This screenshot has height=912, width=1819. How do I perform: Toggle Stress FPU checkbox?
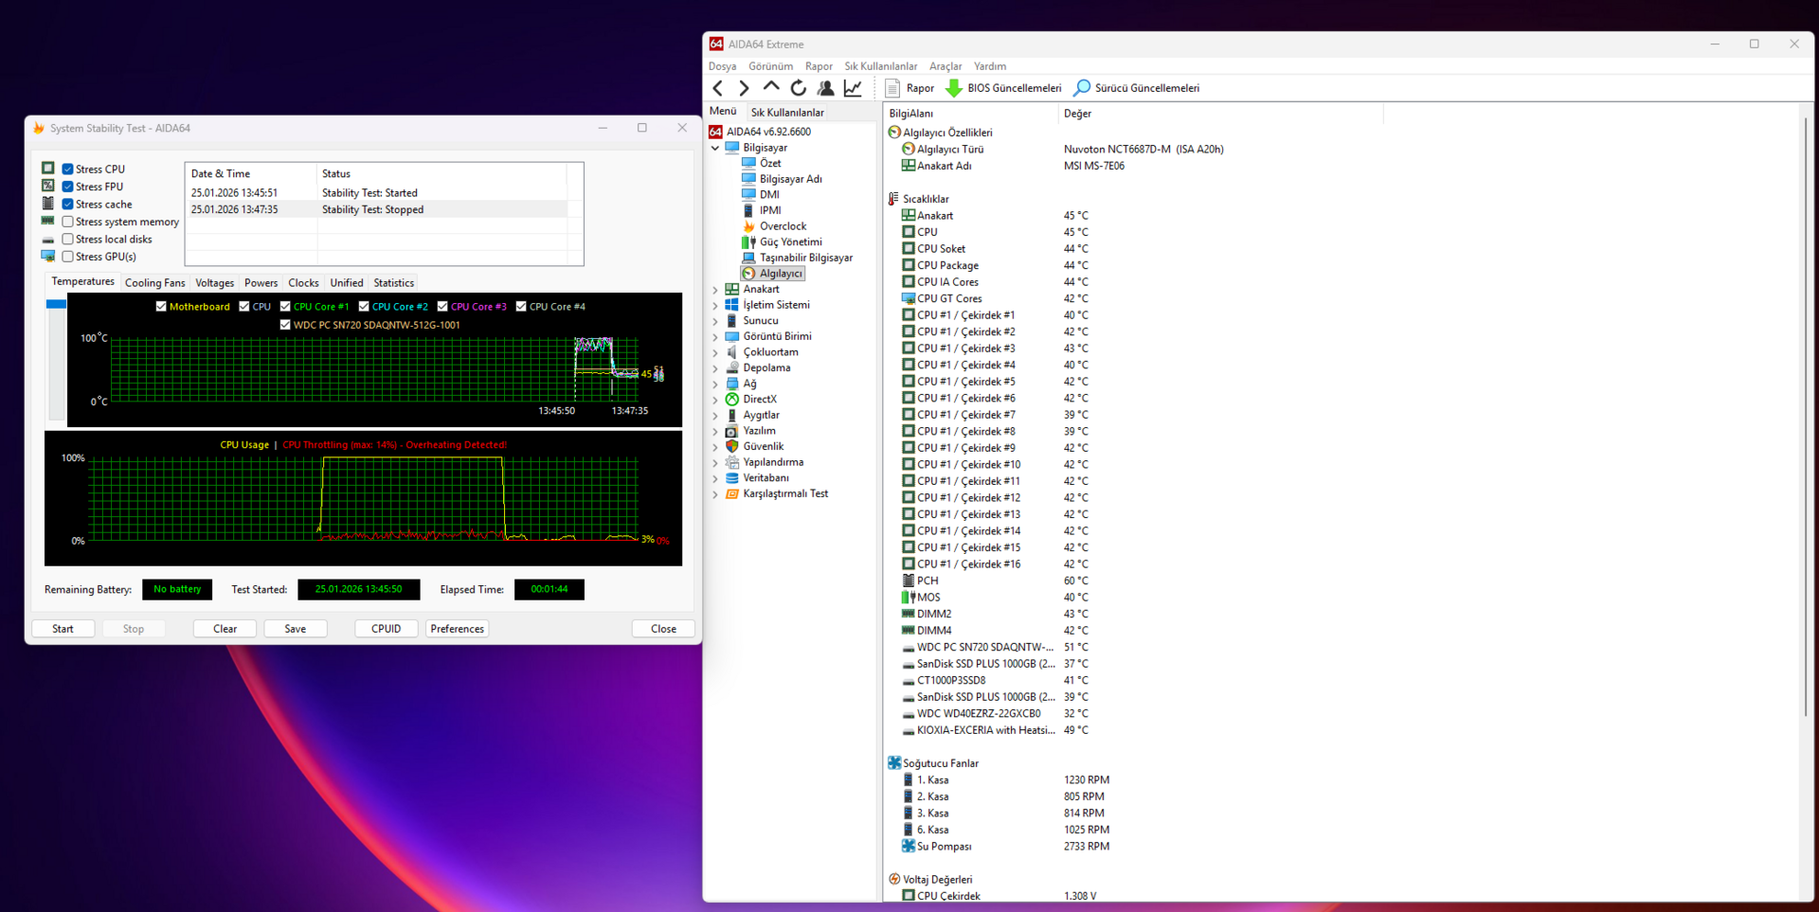[68, 187]
